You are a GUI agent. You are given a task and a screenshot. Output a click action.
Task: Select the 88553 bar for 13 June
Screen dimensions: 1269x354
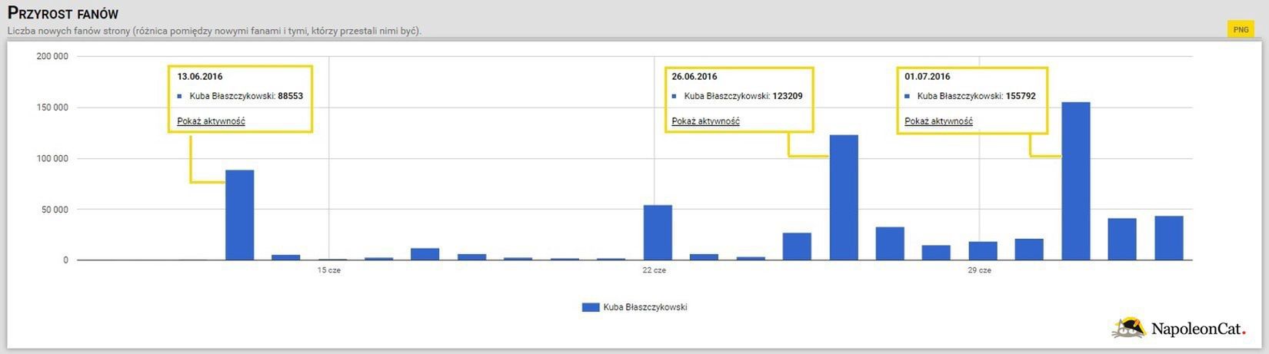point(239,215)
